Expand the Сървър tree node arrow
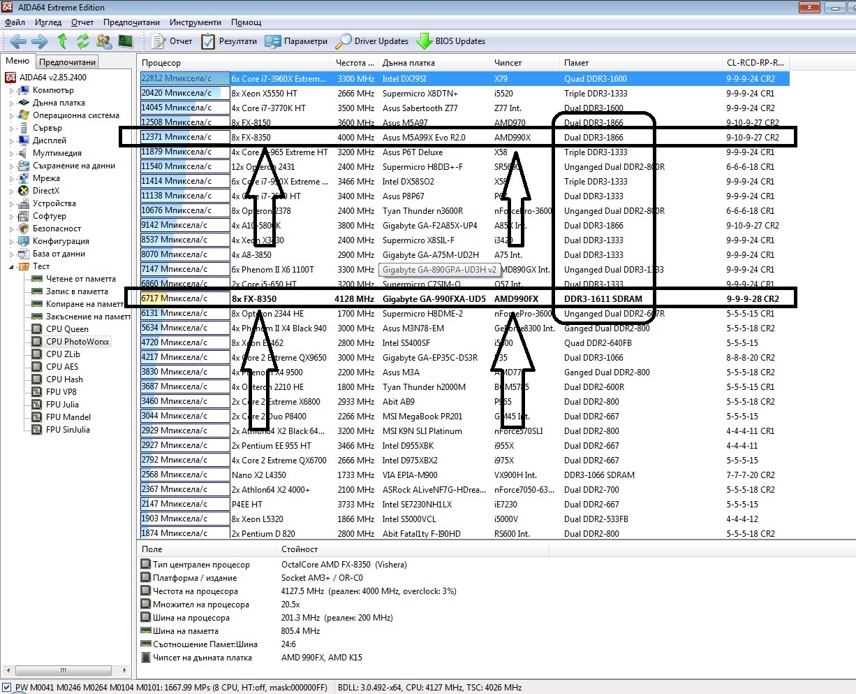This screenshot has width=856, height=694. [x=11, y=129]
